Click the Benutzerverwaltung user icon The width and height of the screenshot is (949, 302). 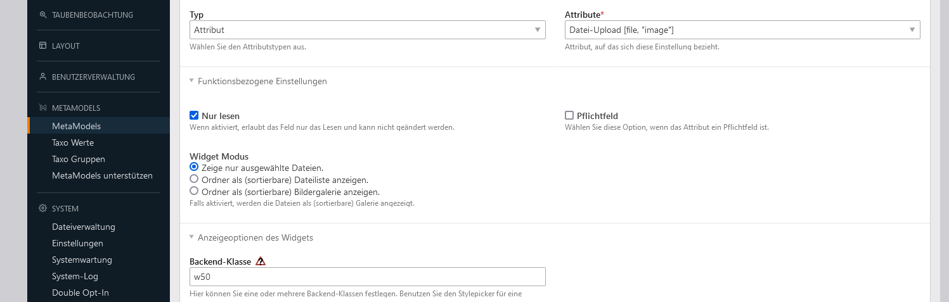point(43,77)
